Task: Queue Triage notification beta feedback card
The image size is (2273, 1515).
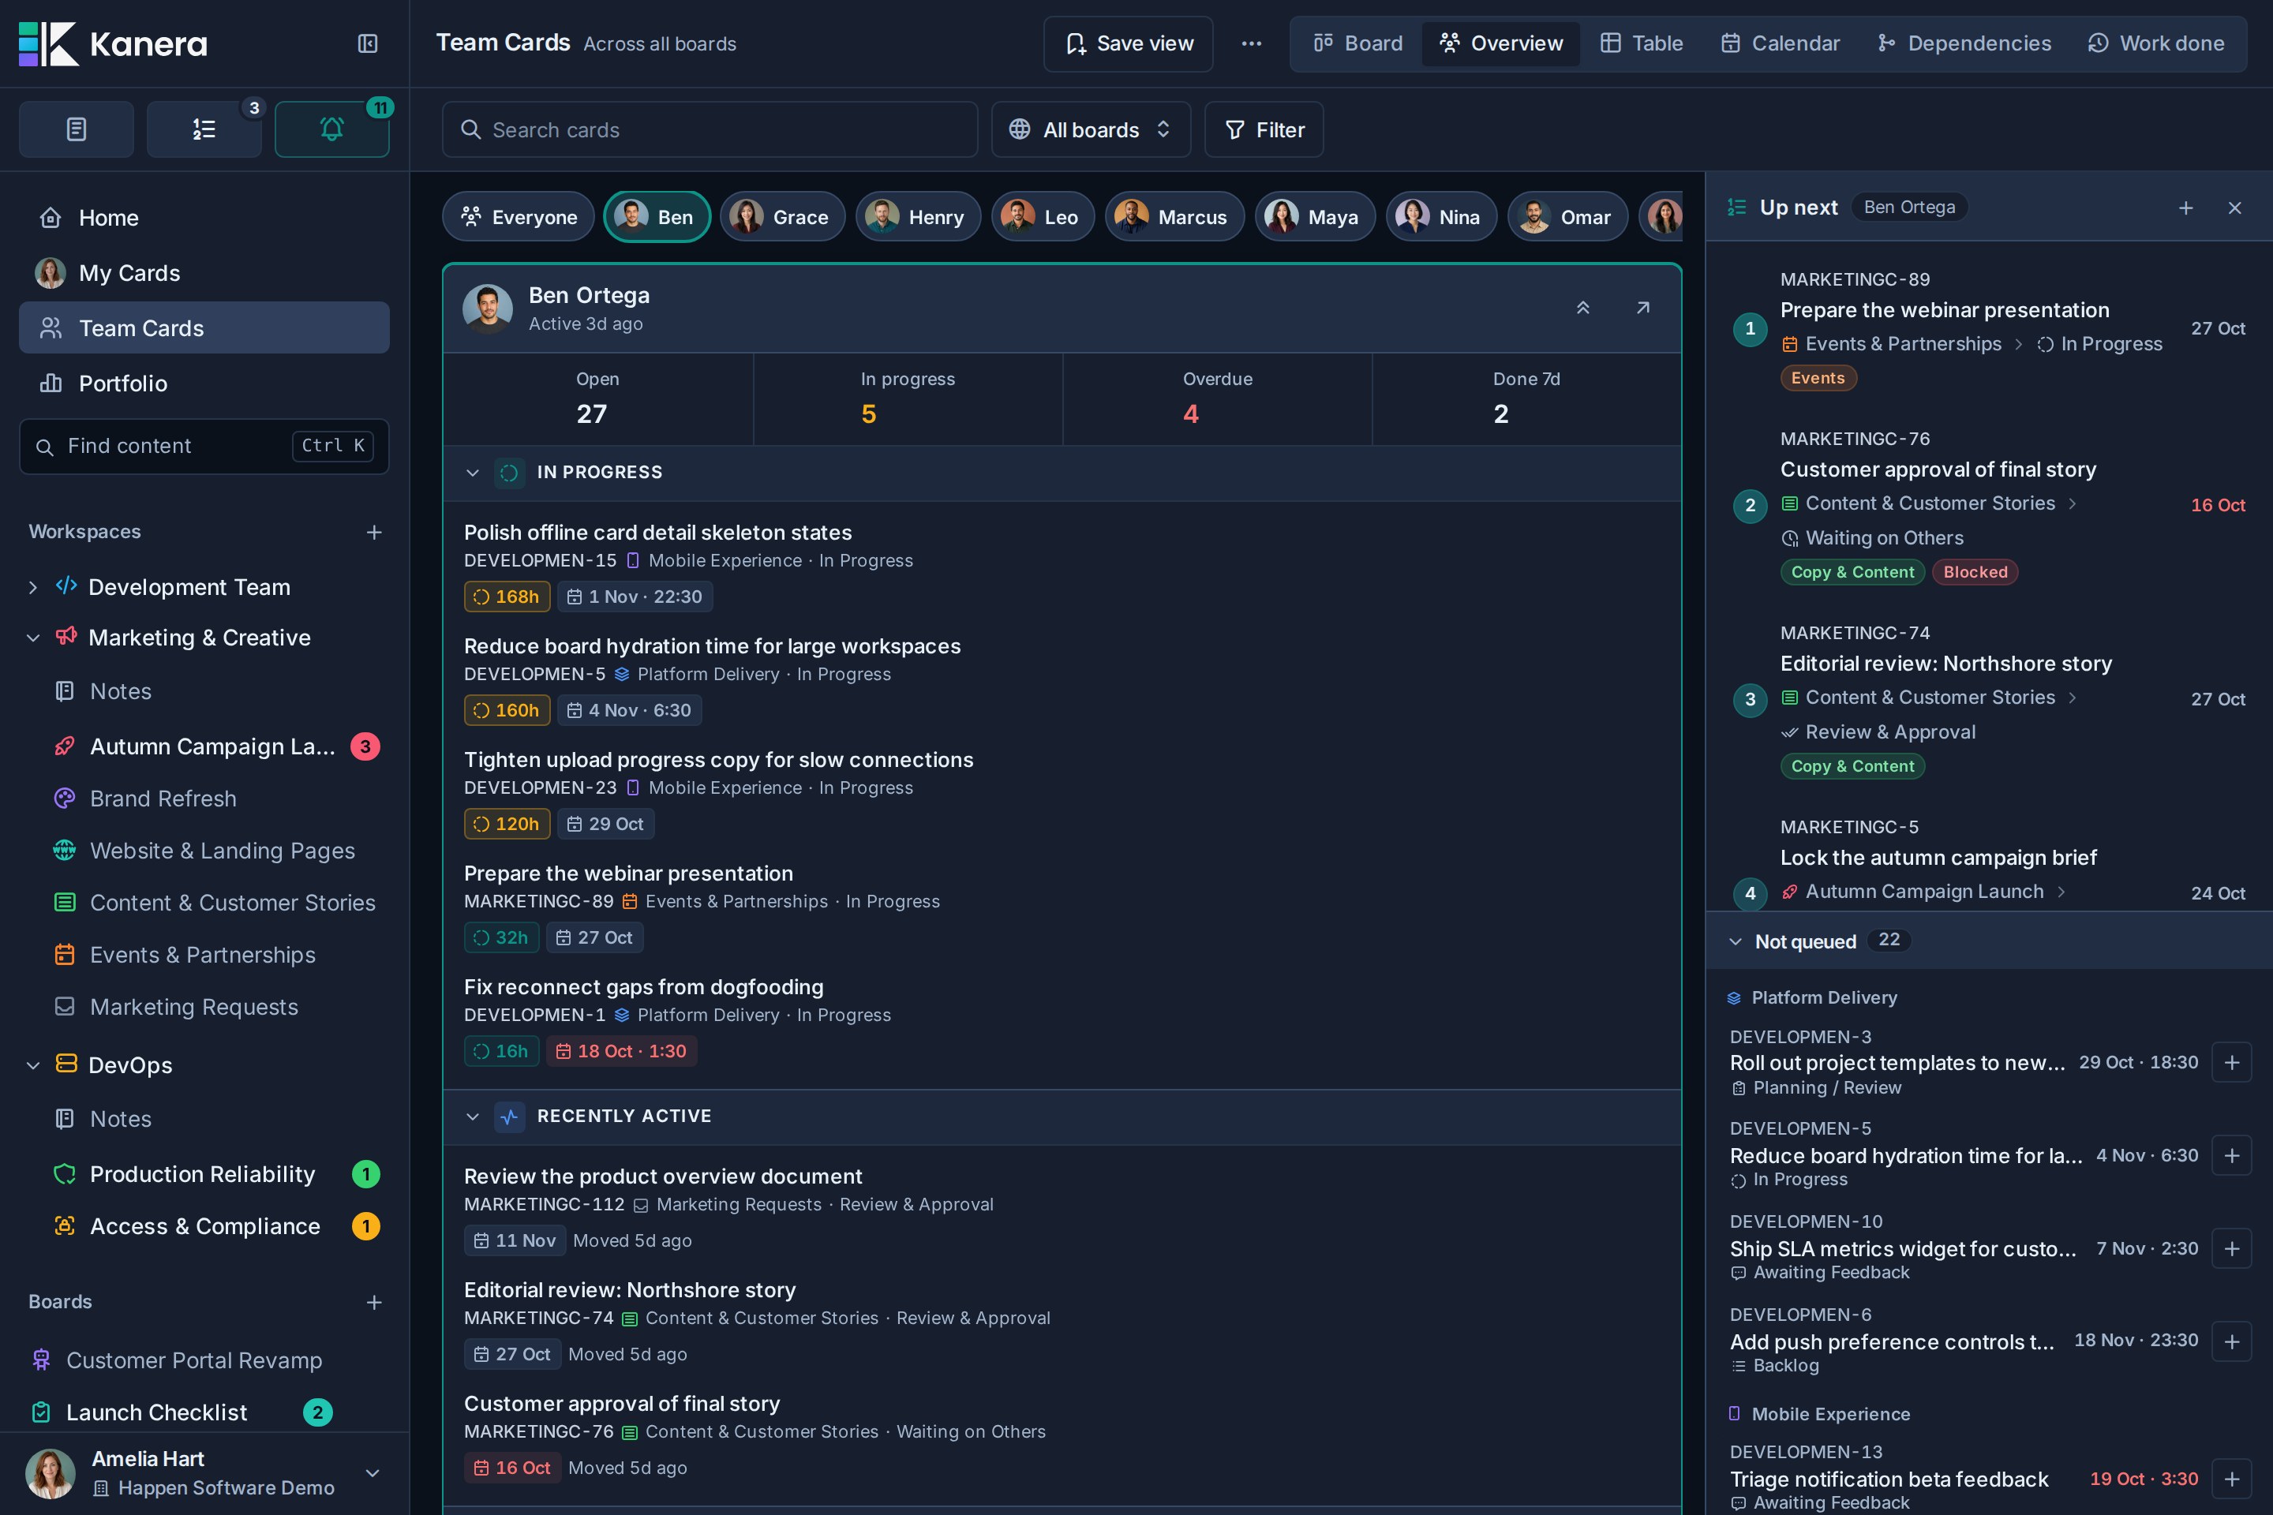Action: (x=2231, y=1479)
